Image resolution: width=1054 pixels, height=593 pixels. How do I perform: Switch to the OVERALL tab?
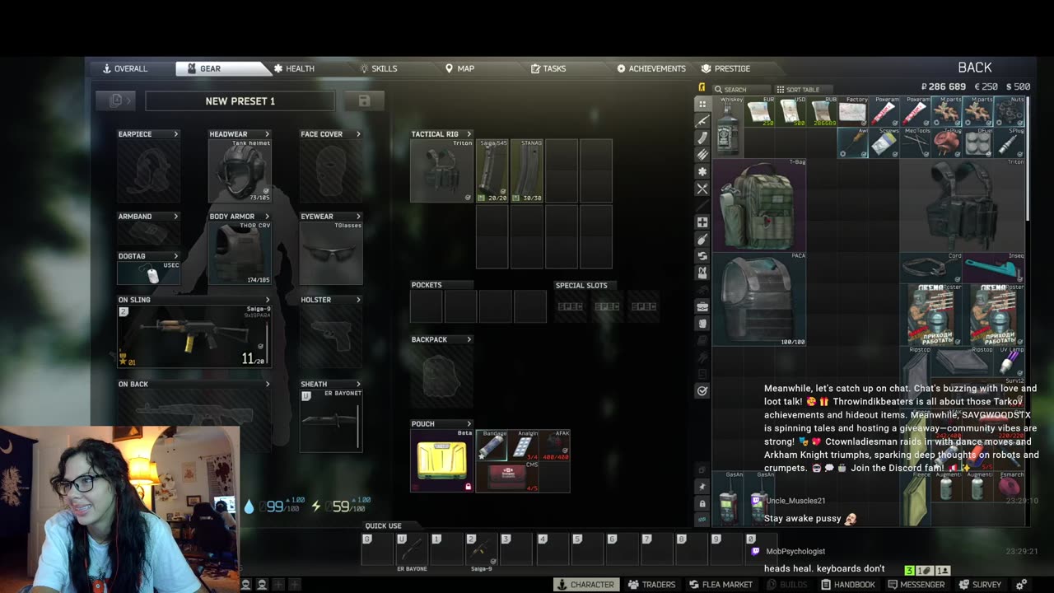click(x=125, y=68)
